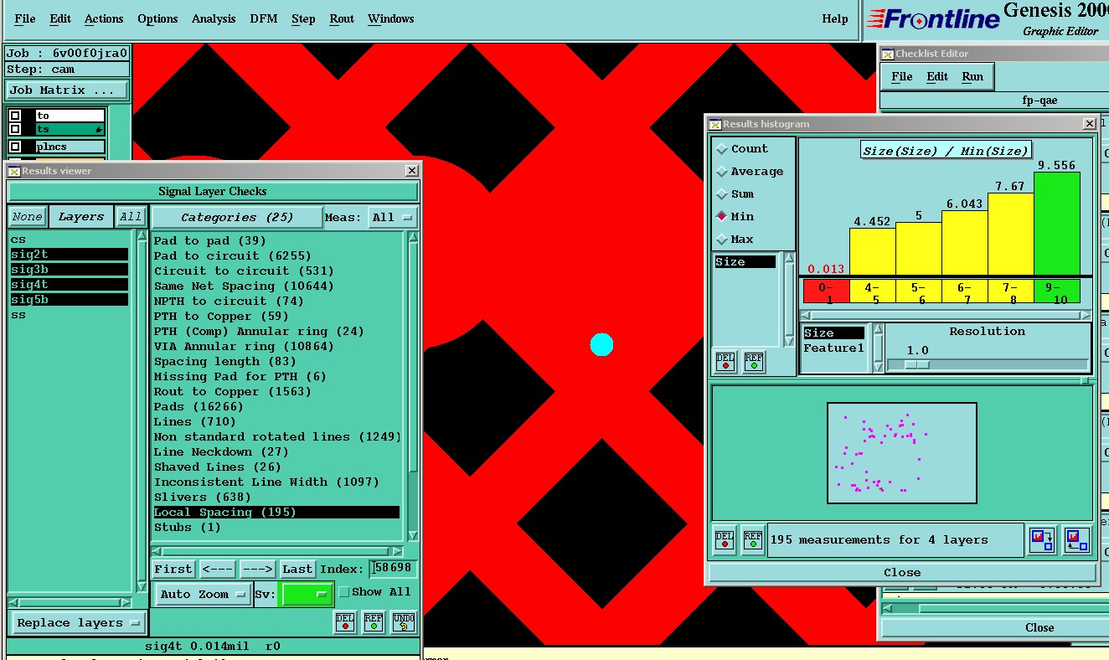Close the Results viewer window
Viewport: 1109px width, 660px height.
tap(411, 170)
